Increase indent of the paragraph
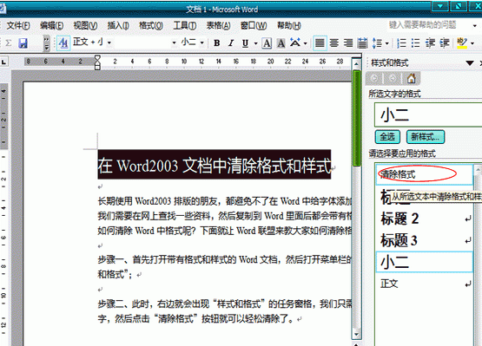The width and height of the screenshot is (482, 346). coord(445,43)
